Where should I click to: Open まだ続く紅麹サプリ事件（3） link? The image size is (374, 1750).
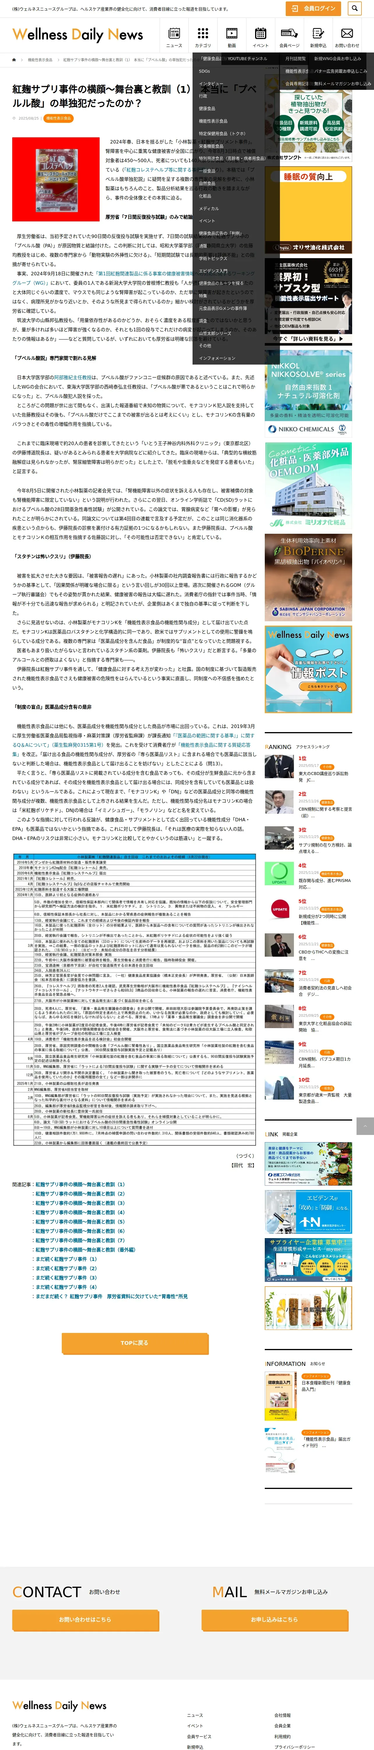pyautogui.click(x=66, y=1278)
